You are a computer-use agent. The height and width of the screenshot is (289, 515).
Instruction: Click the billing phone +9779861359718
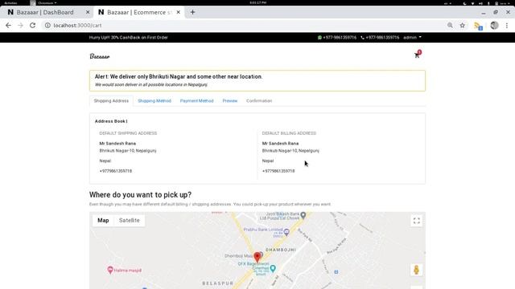[278, 171]
